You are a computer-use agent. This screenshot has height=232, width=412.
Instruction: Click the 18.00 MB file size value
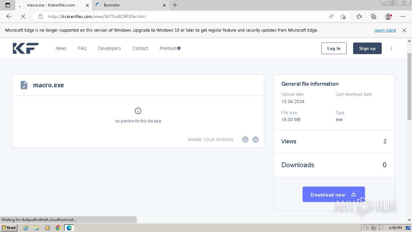pos(291,120)
